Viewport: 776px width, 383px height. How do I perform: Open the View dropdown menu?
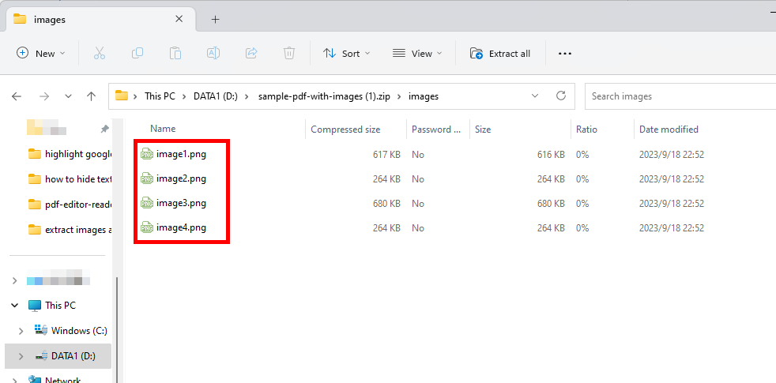coord(417,53)
